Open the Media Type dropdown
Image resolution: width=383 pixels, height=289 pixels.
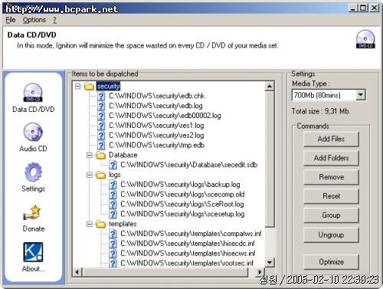[360, 95]
